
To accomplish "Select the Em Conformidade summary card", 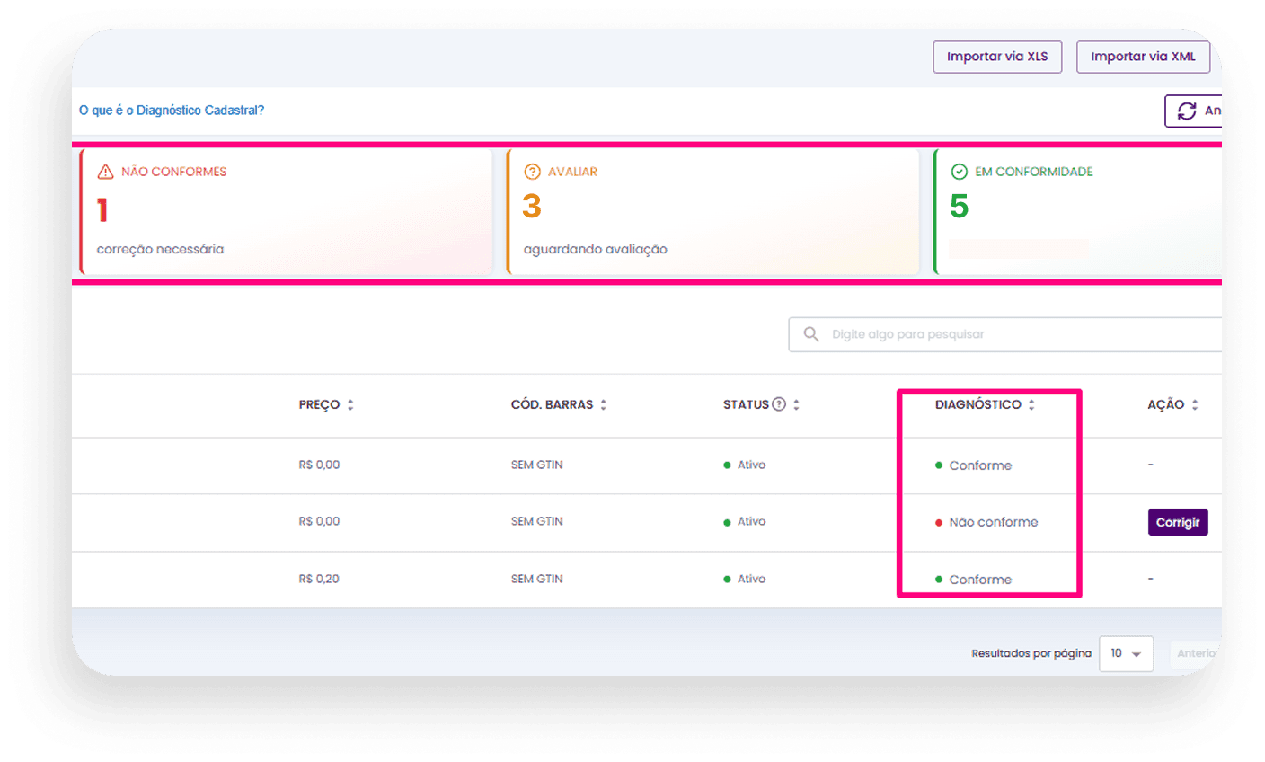I will pos(1077,212).
